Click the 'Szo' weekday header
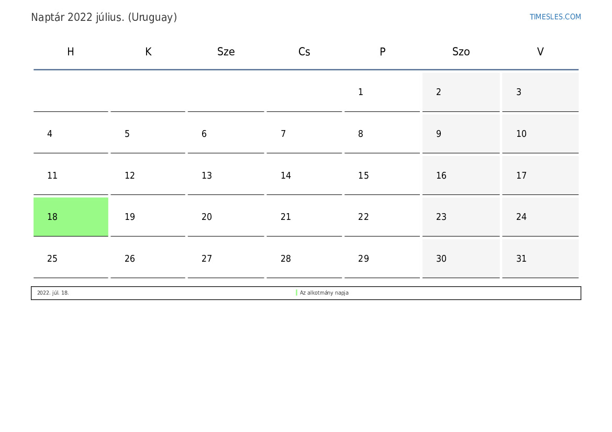 (461, 51)
